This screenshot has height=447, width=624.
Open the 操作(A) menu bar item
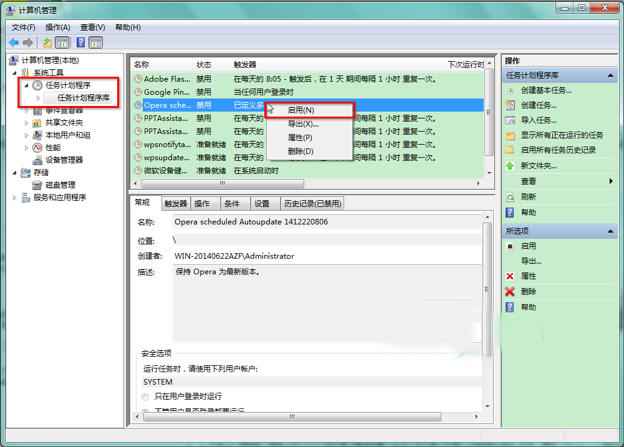point(57,27)
